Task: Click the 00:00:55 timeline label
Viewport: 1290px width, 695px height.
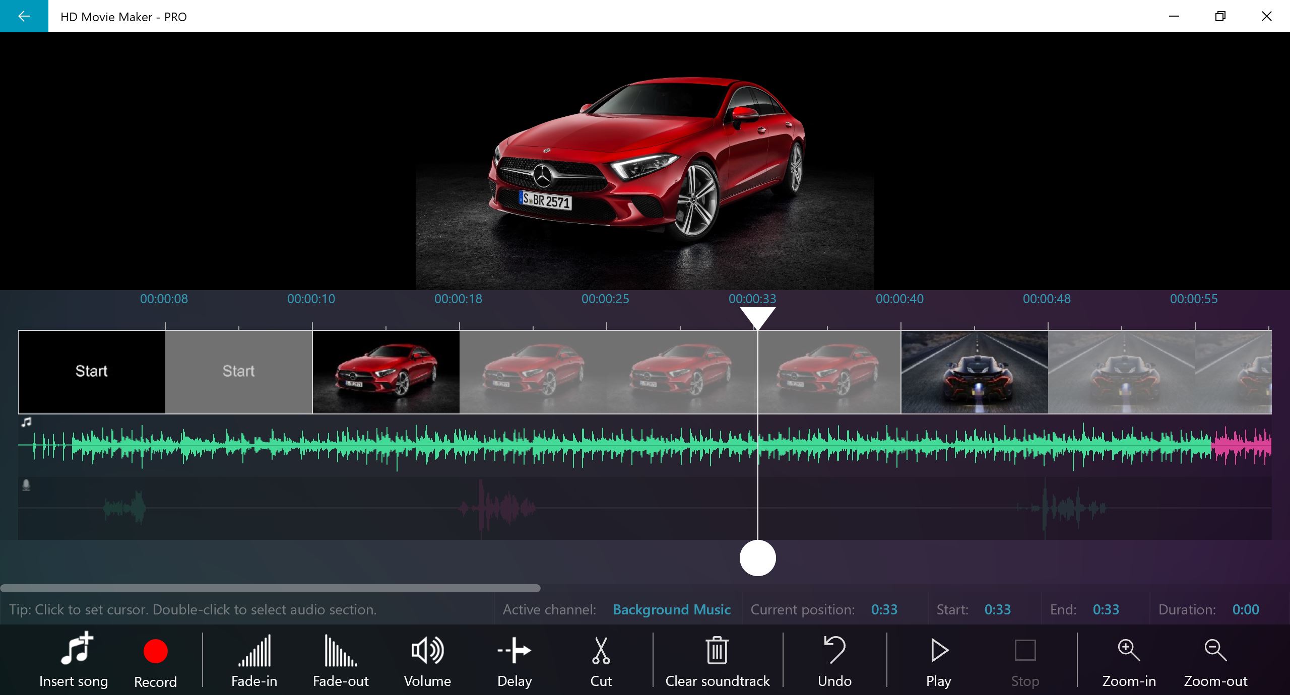Action: (x=1194, y=299)
